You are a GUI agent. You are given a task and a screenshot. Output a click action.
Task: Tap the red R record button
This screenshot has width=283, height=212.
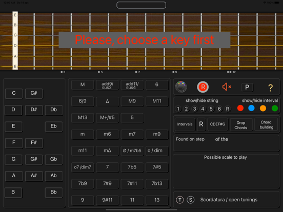(x=203, y=87)
